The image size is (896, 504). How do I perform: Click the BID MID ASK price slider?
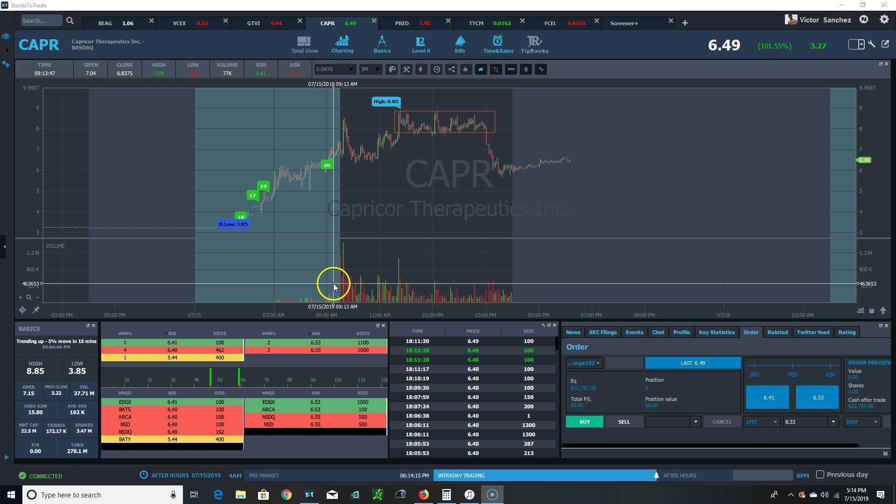(x=792, y=365)
